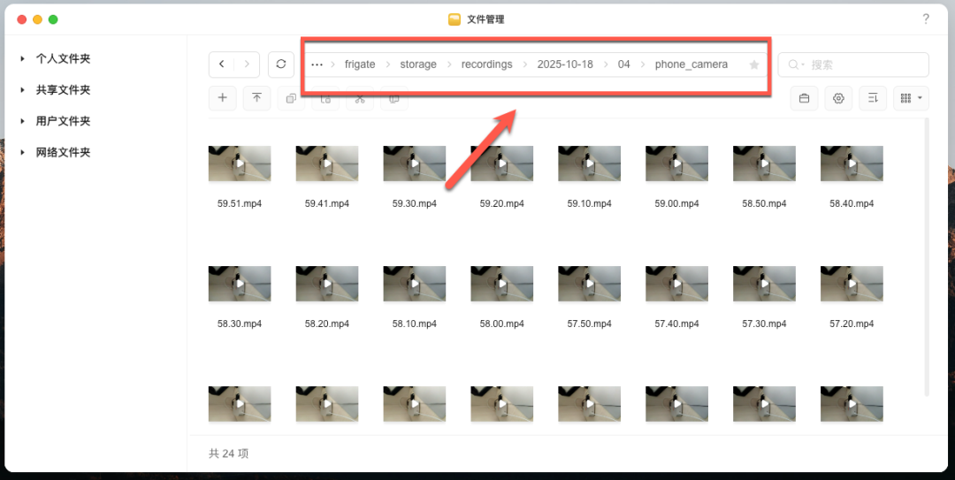Navigate to storage in the path
Screen dimensions: 955x480
(417, 65)
